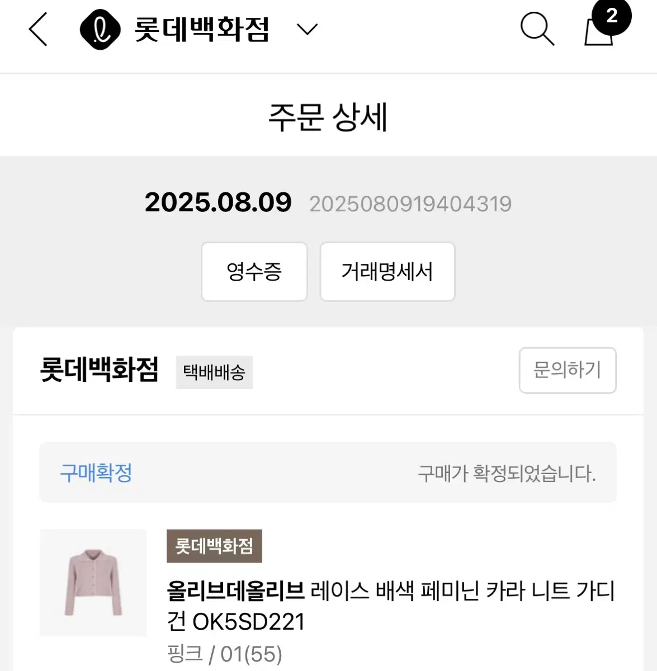The width and height of the screenshot is (657, 671).
Task: Tap the cart badge showing 2
Action: click(x=611, y=16)
